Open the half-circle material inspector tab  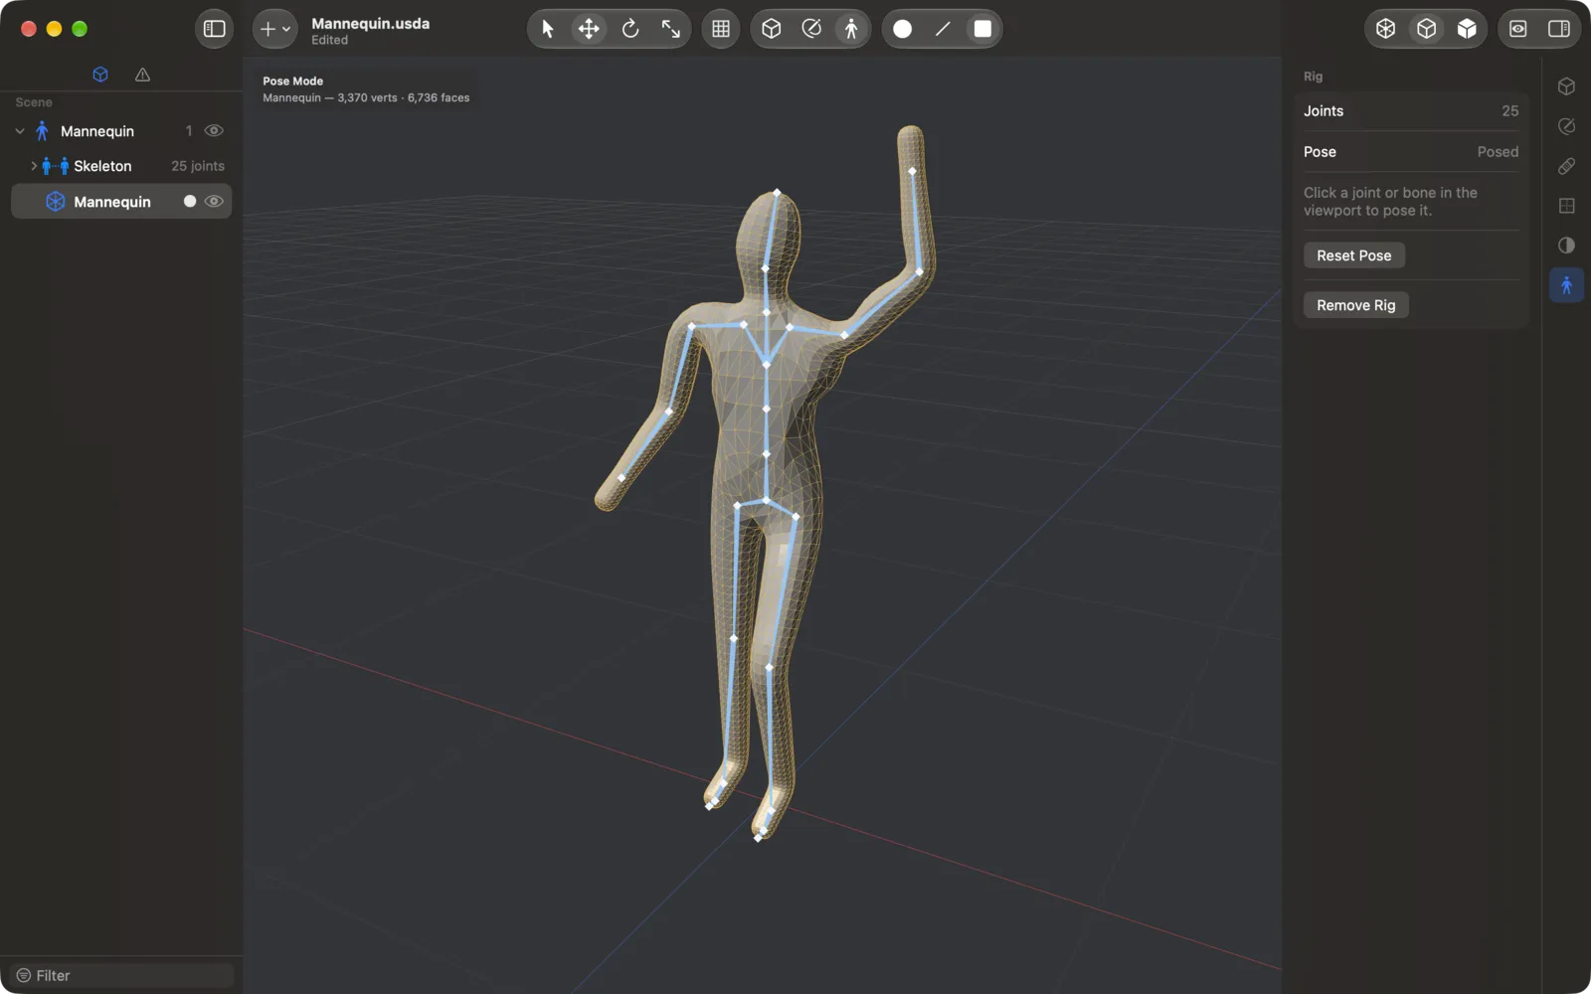pos(1566,246)
